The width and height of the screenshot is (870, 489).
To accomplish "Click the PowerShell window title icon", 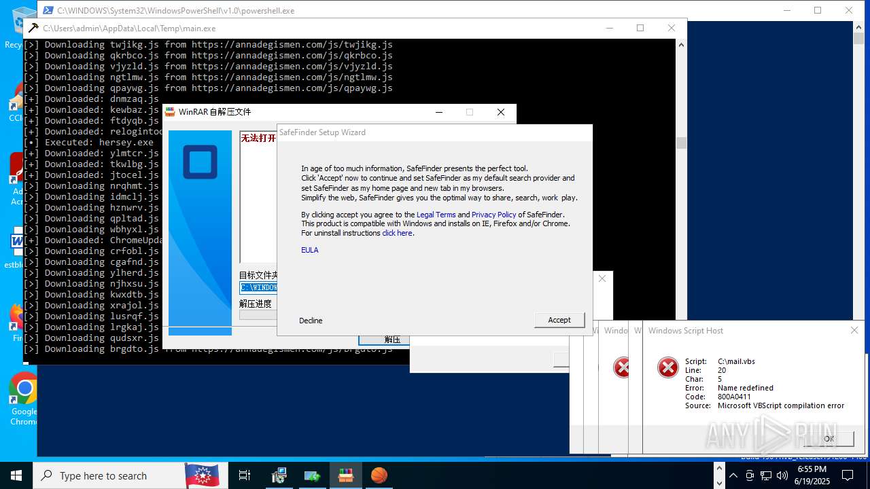I will pos(48,11).
